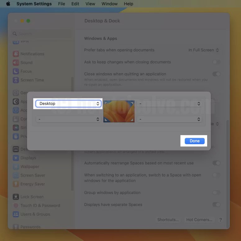The image size is (241, 241).
Task: Open the top-left hot corner Desktop dropdown
Action: (x=68, y=104)
